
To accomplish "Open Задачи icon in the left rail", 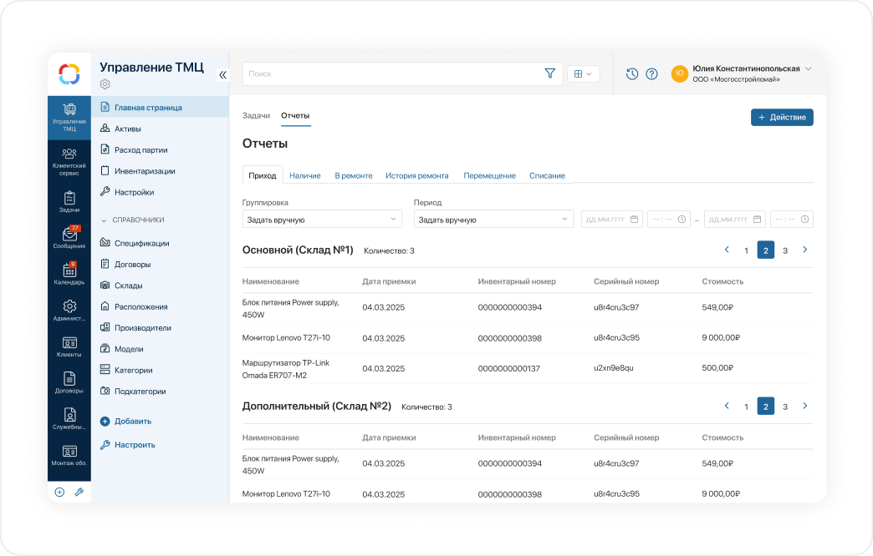I will [x=69, y=201].
